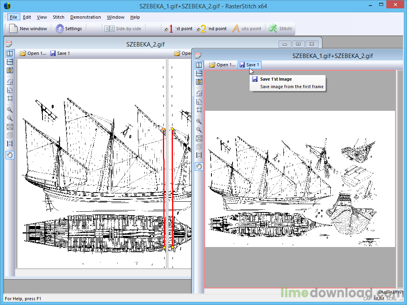Click Fit to window icon in SZEBEKA_2.gif sidebar
The image size is (407, 305).
(x=10, y=127)
